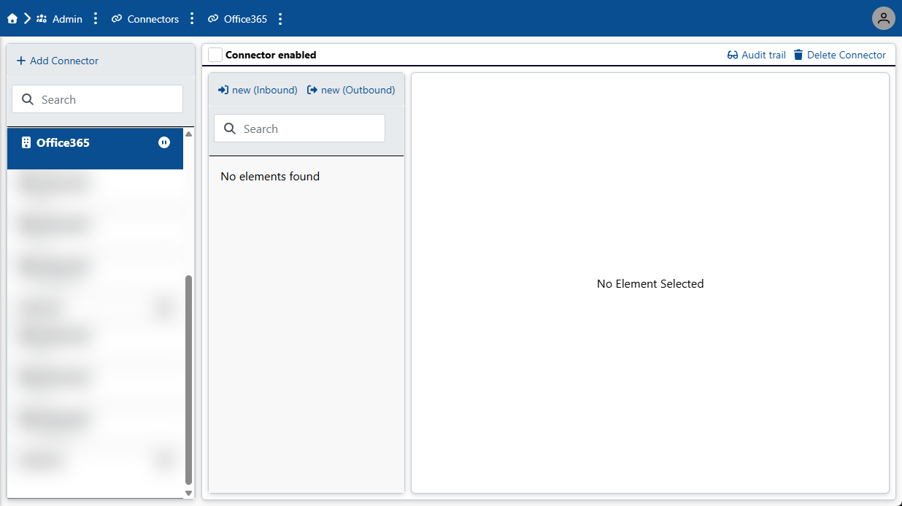The width and height of the screenshot is (902, 506).
Task: Open the user avatar icon at top right
Action: (x=883, y=18)
